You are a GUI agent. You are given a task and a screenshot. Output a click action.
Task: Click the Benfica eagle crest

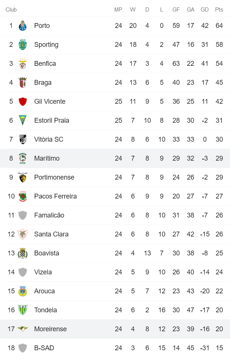pos(22,64)
